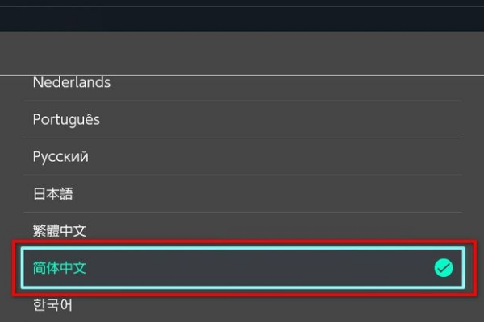This screenshot has width=484, height=322.
Task: Click the green checkmark icon
Action: point(444,268)
